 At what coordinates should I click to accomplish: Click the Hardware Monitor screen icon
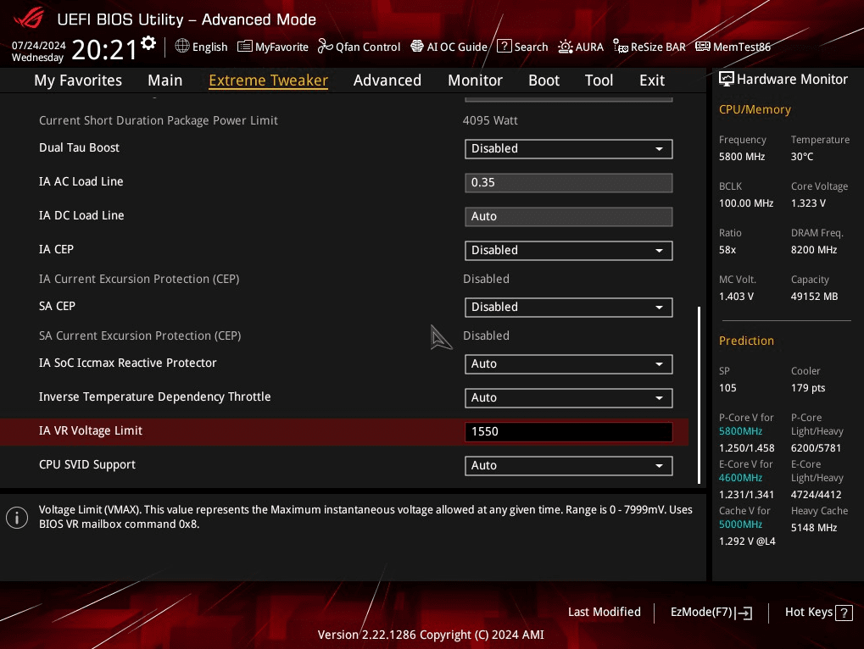(x=727, y=80)
